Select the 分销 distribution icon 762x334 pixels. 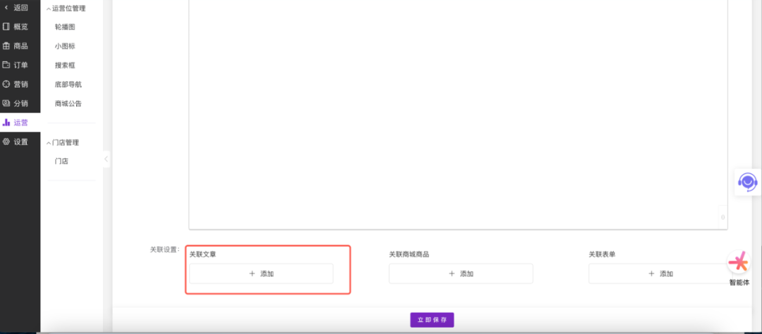pos(6,103)
